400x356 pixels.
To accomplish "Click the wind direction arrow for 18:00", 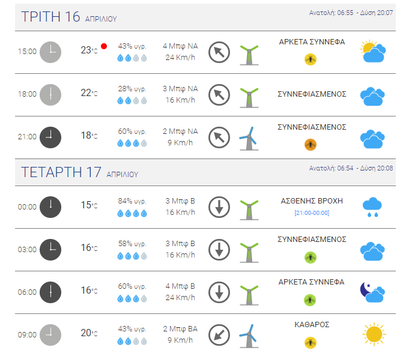I will tap(219, 95).
